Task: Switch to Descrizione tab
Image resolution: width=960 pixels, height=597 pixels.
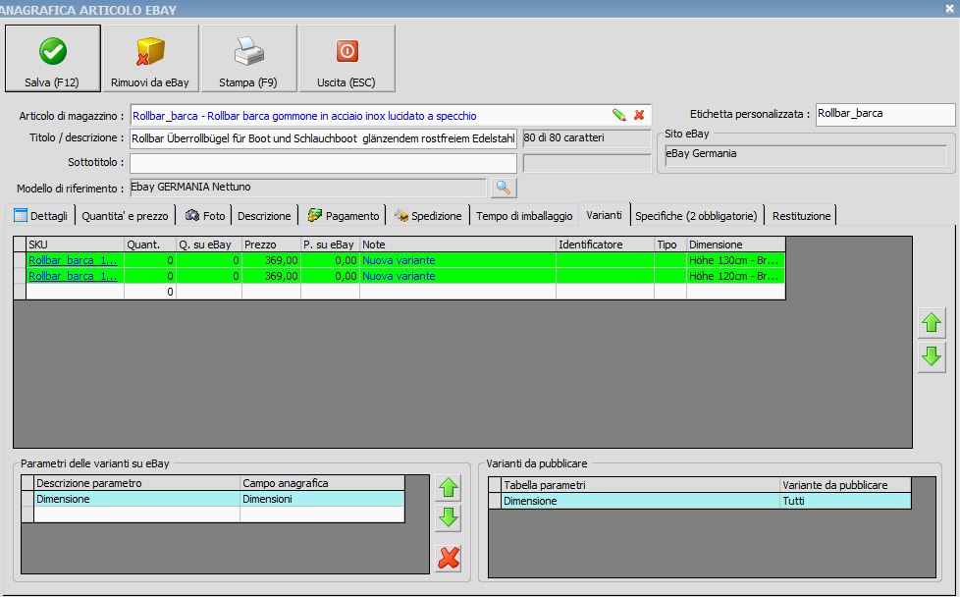Action: pyautogui.click(x=264, y=216)
